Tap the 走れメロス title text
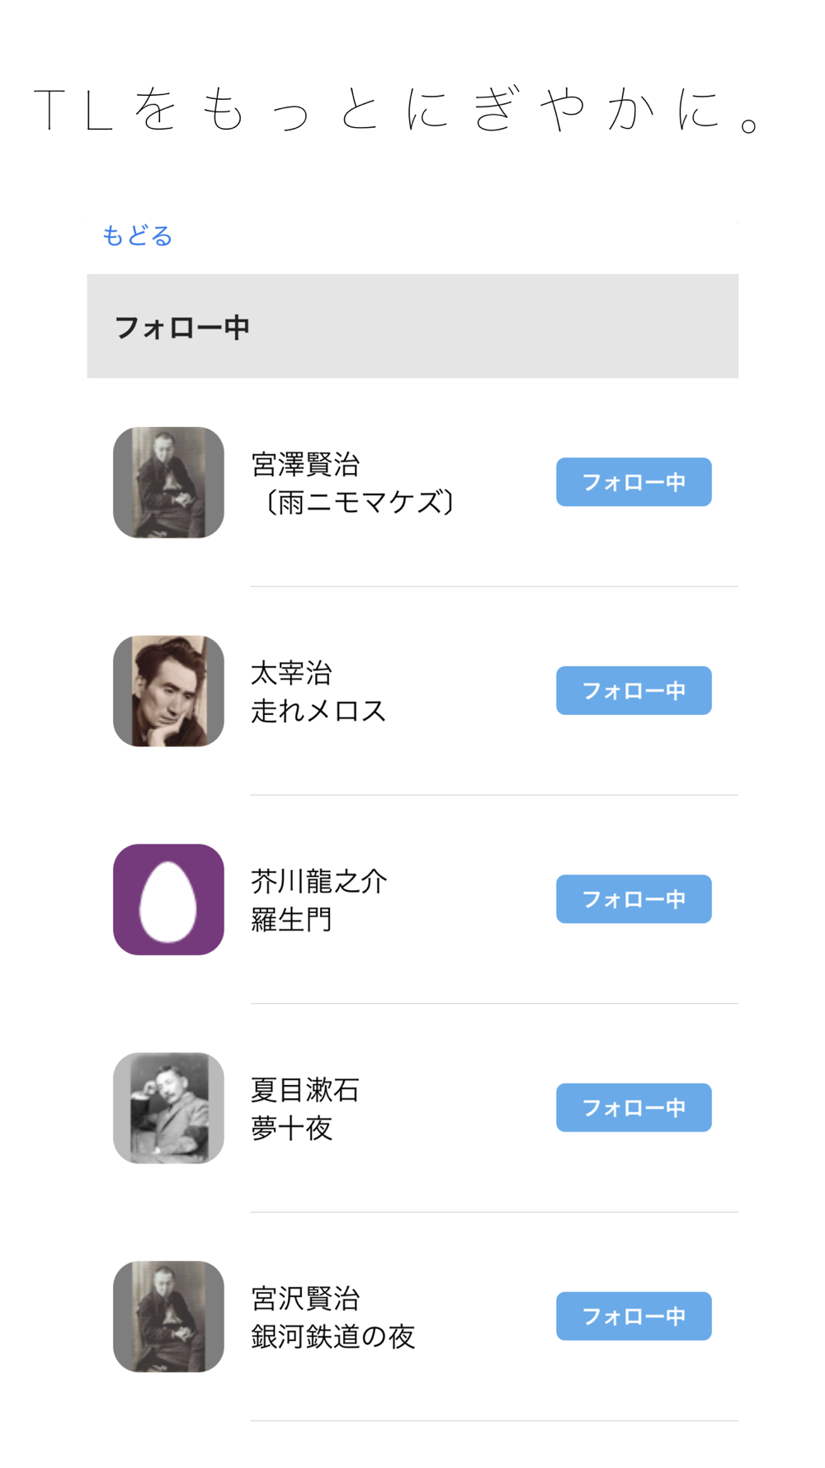 click(318, 711)
